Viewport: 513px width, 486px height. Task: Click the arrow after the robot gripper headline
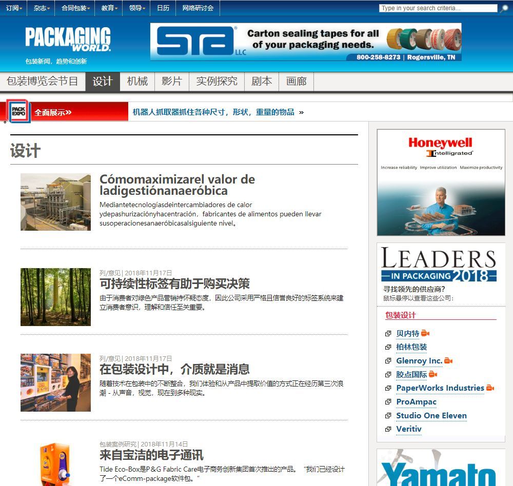[301, 112]
